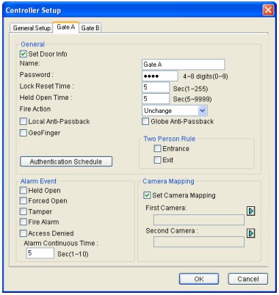Image resolution: width=279 pixels, height=295 pixels.
Task: Click the Second Camera text box
Action: [199, 241]
